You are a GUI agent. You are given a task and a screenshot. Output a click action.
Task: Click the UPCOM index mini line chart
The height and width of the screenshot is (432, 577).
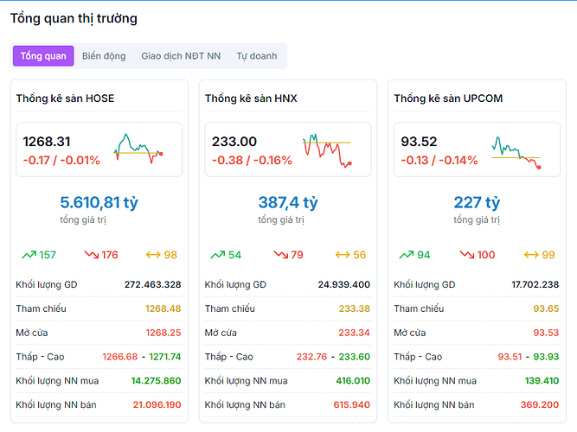pyautogui.click(x=516, y=150)
